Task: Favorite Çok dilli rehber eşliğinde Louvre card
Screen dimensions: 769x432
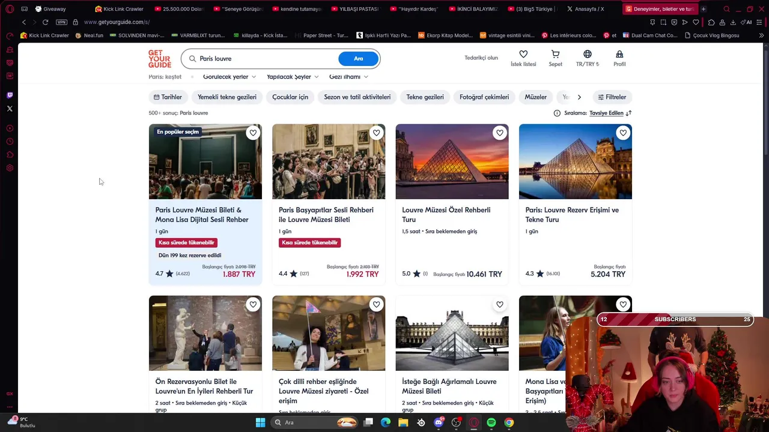Action: click(x=376, y=305)
